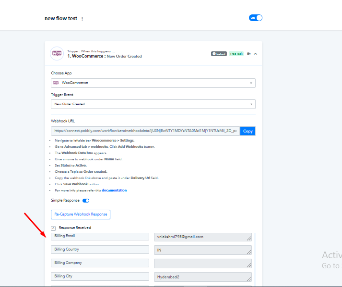342x287 pixels.
Task: Open the three-dot menu beside new flow test
Action: pos(82,19)
